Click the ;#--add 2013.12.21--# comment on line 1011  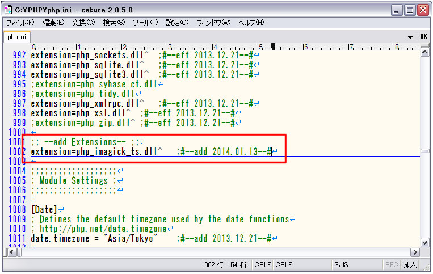[224, 239]
